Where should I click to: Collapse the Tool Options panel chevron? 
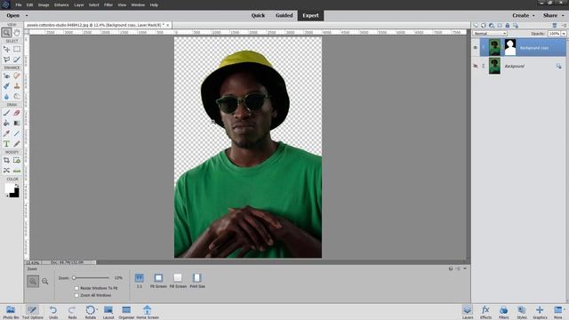pyautogui.click(x=465, y=268)
